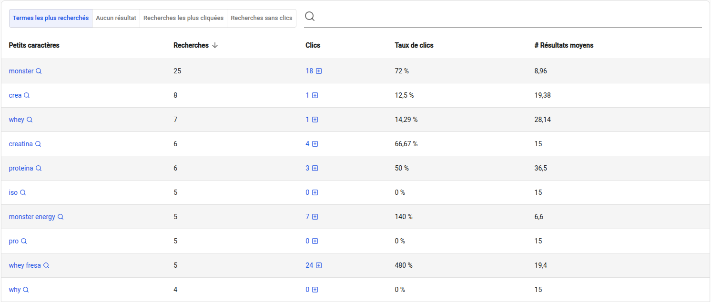This screenshot has width=711, height=302.
Task: Open the whey fresa term link
Action: (25, 265)
